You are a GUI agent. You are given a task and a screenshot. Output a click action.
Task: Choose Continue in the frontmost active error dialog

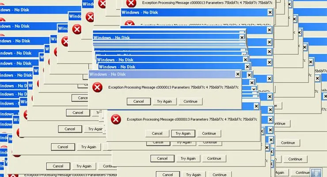[209, 133]
